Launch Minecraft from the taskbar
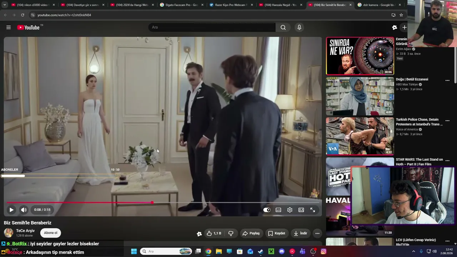Viewport: 457px width, 257px height. click(271, 251)
